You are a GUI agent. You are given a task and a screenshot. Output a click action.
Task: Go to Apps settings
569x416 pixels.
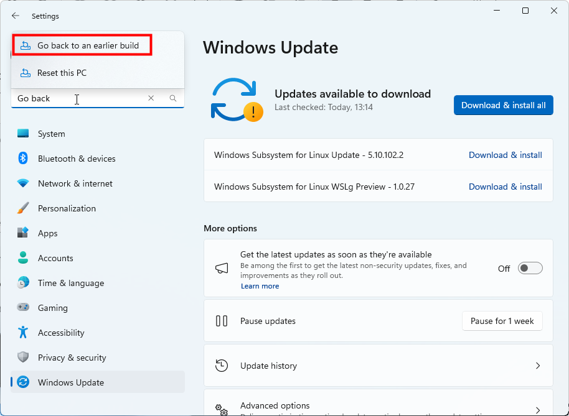point(98,233)
